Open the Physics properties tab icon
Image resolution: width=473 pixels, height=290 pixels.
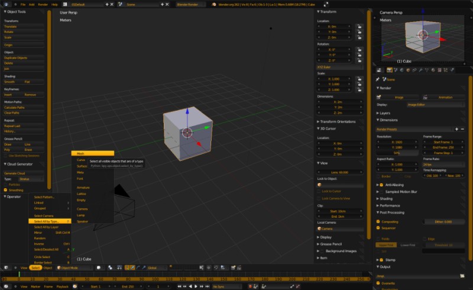coord(452,70)
